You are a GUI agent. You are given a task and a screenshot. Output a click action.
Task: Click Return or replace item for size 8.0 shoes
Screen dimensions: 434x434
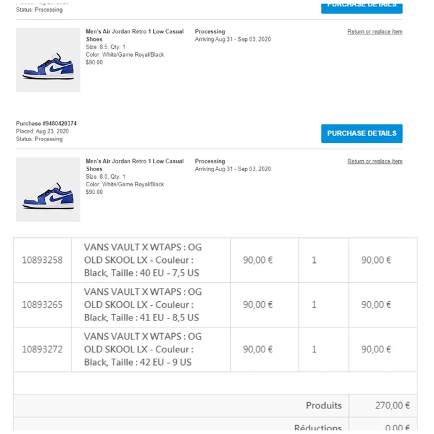(x=375, y=161)
